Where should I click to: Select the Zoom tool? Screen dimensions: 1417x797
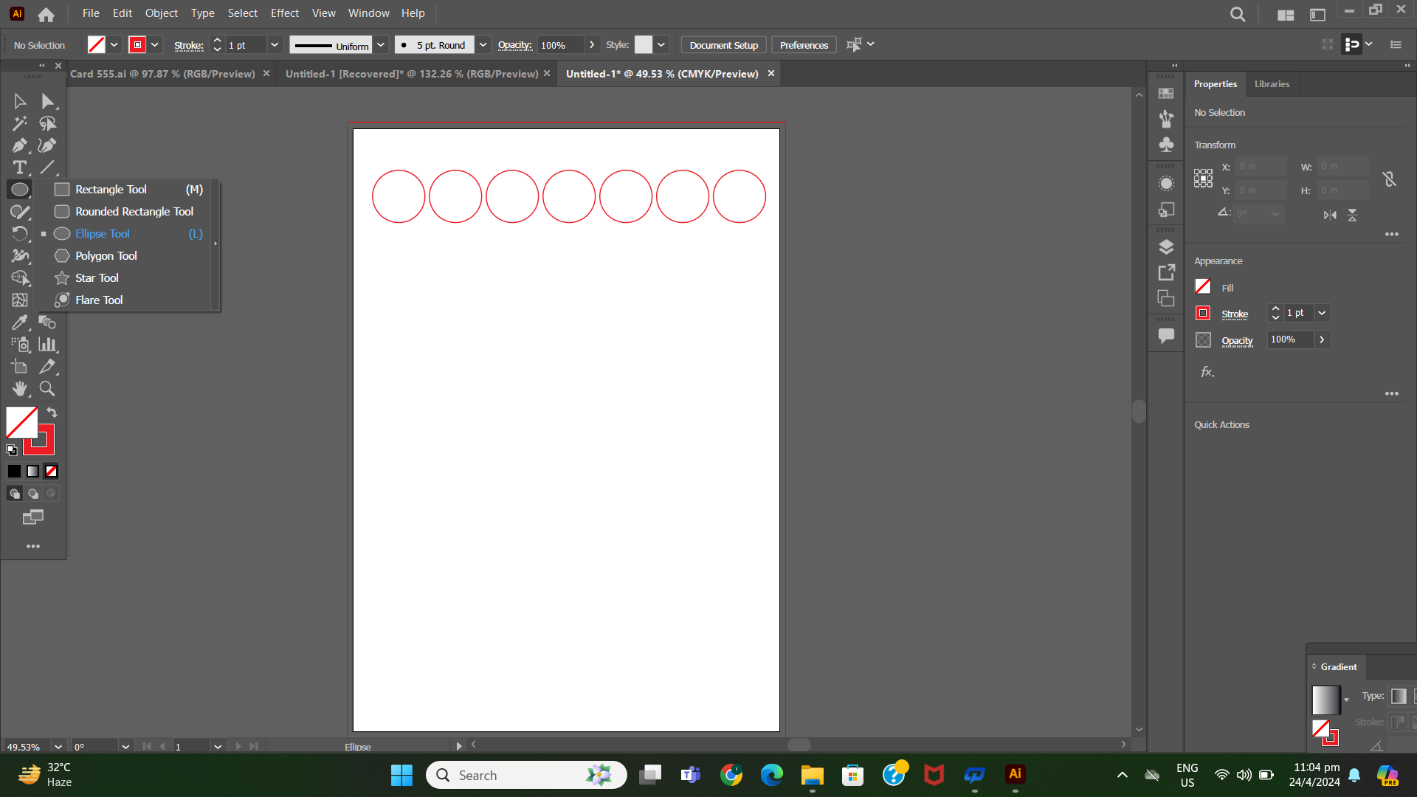pyautogui.click(x=48, y=389)
